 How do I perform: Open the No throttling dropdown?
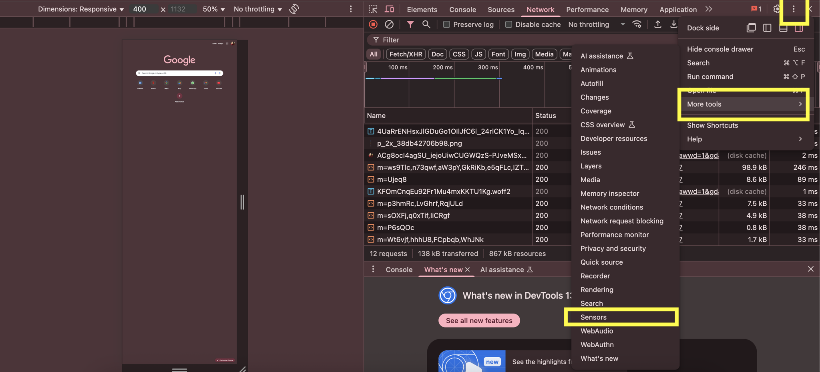[x=257, y=9]
